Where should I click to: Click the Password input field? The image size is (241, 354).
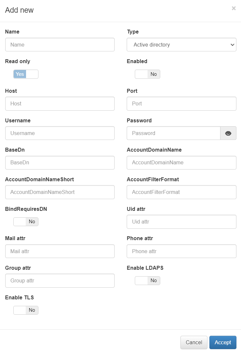[174, 133]
